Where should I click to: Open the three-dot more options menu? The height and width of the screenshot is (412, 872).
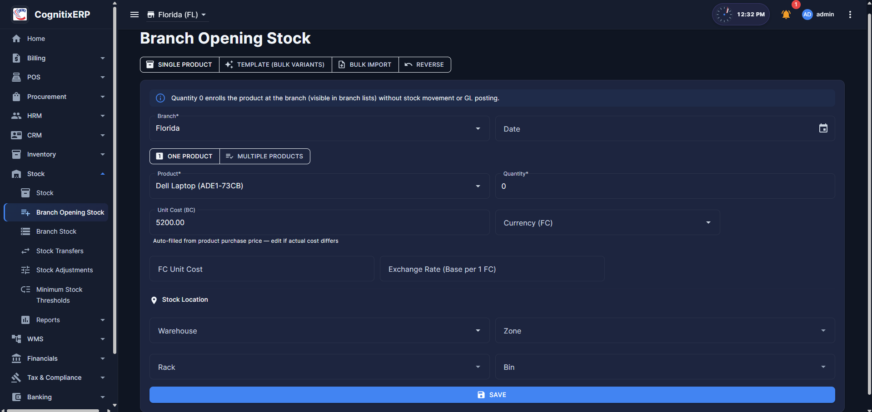(850, 15)
